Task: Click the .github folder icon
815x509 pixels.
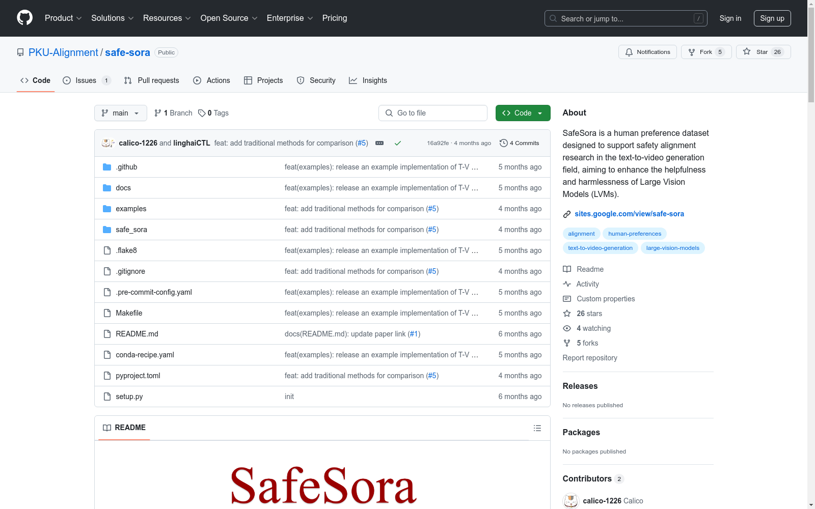Action: 107,167
